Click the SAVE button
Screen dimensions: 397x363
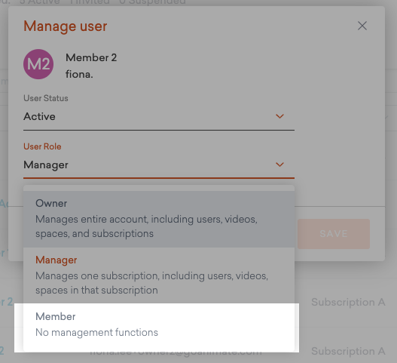coord(334,234)
